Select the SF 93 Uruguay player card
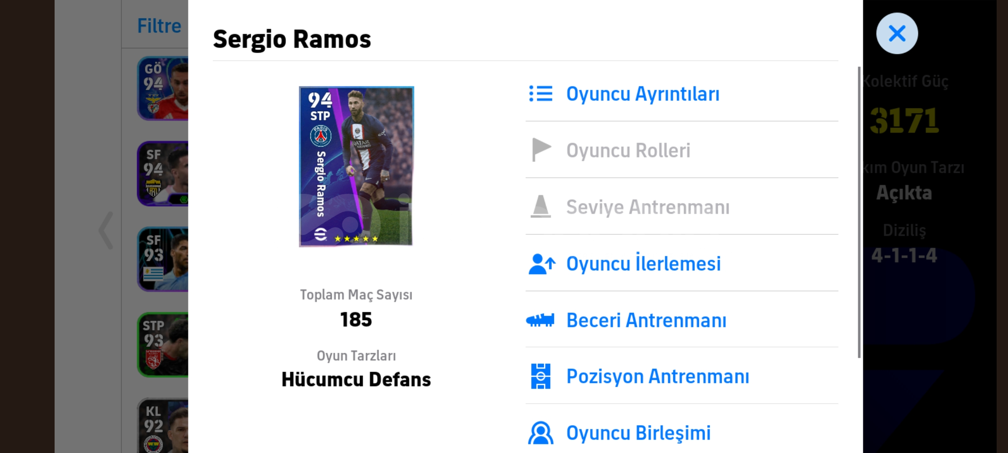Image resolution: width=1008 pixels, height=453 pixels. pos(163,259)
